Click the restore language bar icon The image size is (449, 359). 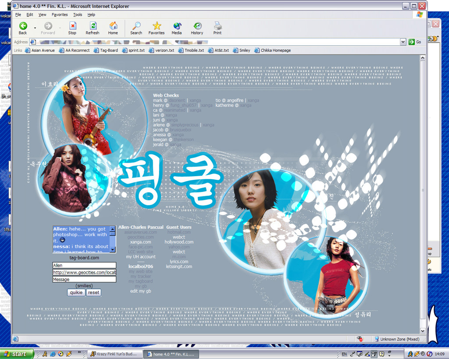click(389, 352)
